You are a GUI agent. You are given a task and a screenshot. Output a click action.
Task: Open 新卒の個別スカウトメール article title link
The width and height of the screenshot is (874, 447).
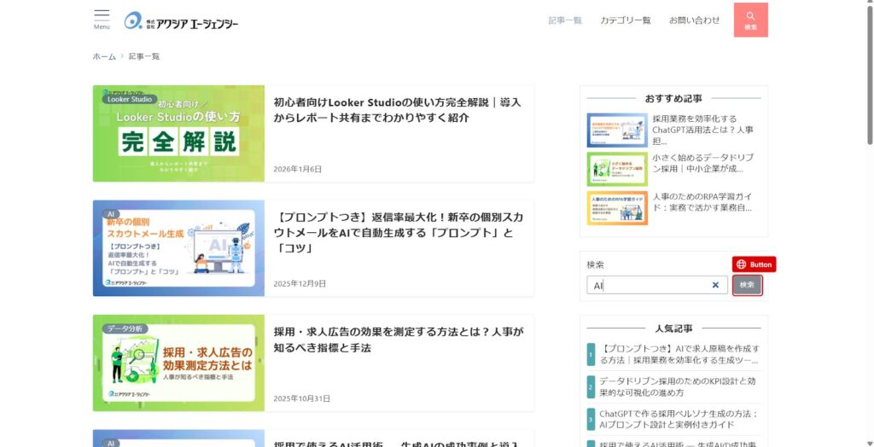click(398, 232)
